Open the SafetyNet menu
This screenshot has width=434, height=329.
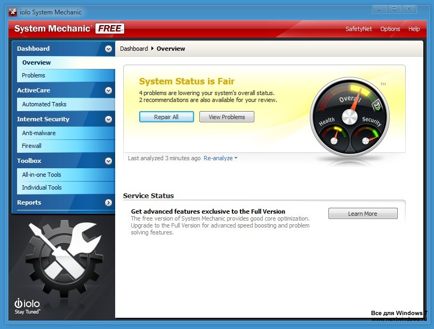point(359,29)
